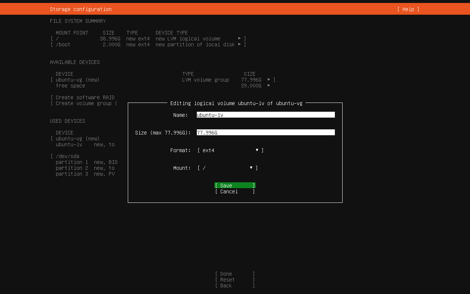This screenshot has height=294, width=470.
Task: Click the Cancel button
Action: pyautogui.click(x=235, y=191)
